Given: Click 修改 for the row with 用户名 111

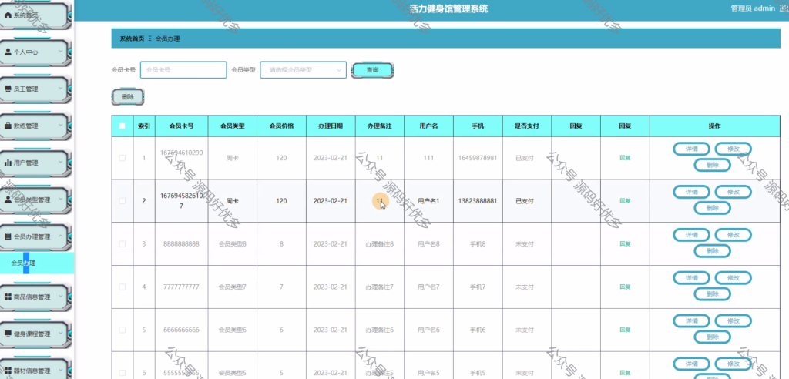Looking at the screenshot, I should point(734,149).
